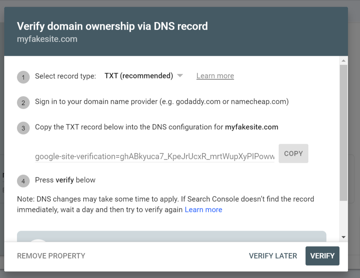Click the dialog's vertical scrollbar thumb

(x=343, y=132)
